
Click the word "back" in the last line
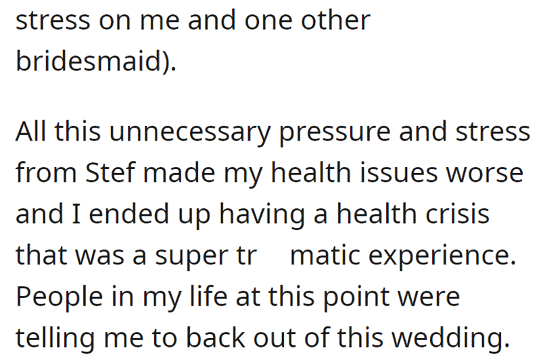click(216, 337)
